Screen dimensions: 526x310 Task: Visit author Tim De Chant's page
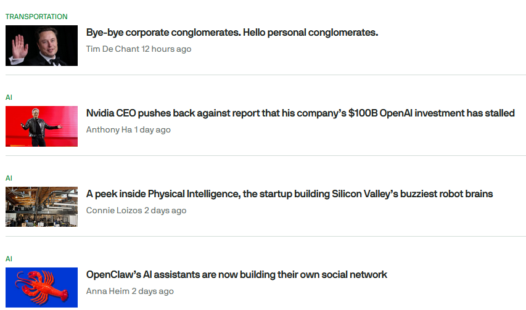click(112, 49)
